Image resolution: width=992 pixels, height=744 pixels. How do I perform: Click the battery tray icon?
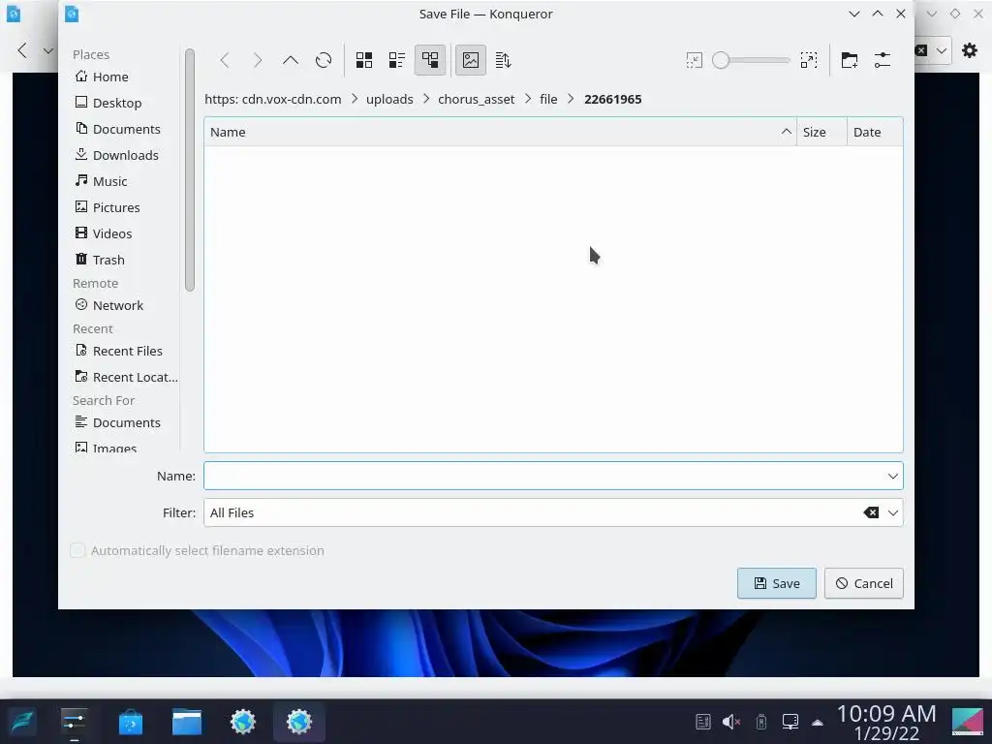(761, 722)
